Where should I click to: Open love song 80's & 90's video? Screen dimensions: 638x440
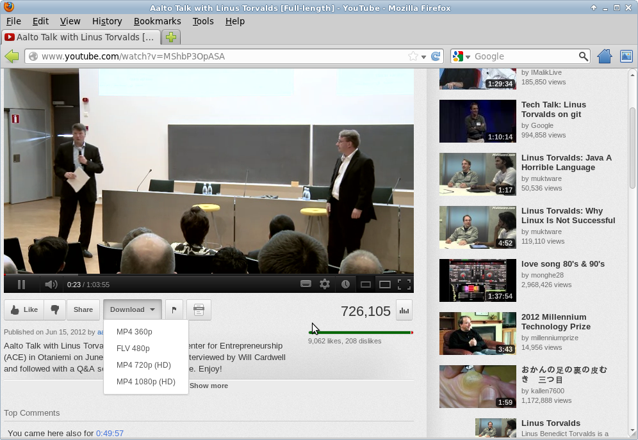click(x=562, y=264)
